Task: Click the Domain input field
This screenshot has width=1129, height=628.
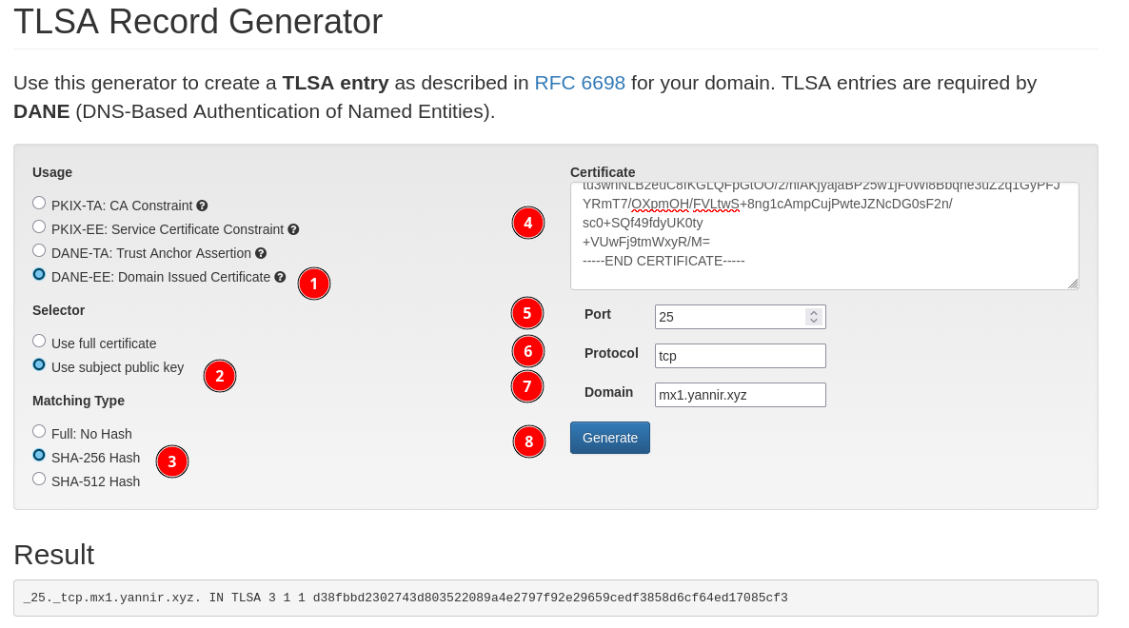Action: click(740, 394)
